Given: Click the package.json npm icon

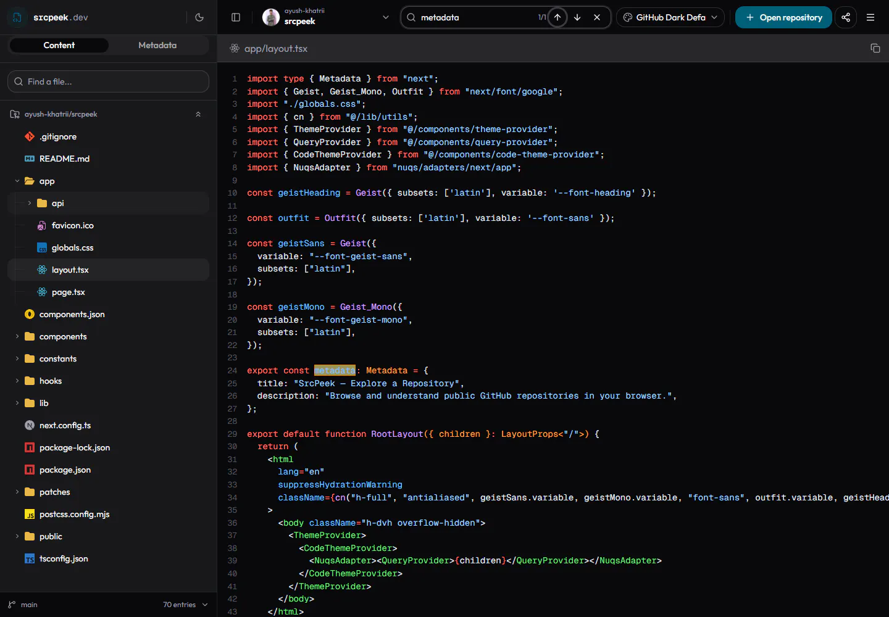Looking at the screenshot, I should 30,470.
